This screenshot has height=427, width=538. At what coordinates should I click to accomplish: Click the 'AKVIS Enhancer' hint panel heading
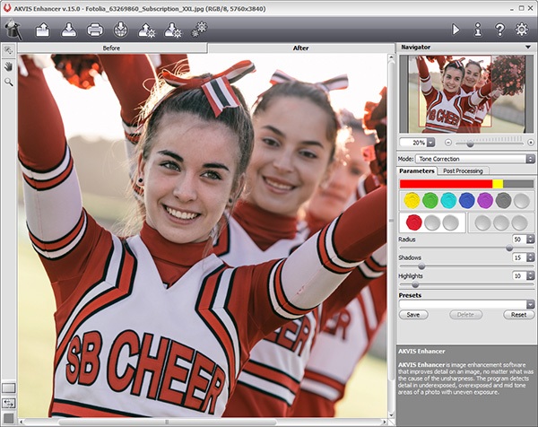point(421,351)
